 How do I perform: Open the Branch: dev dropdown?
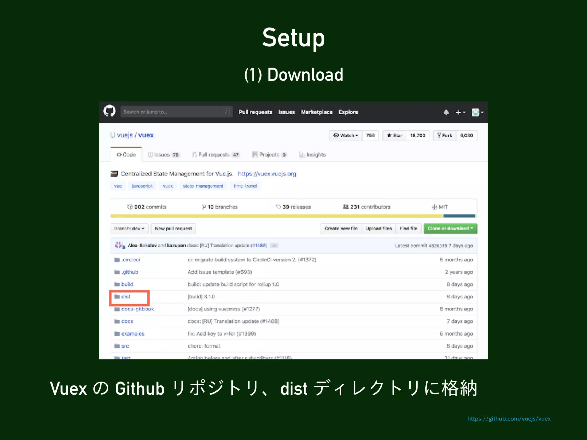(129, 228)
